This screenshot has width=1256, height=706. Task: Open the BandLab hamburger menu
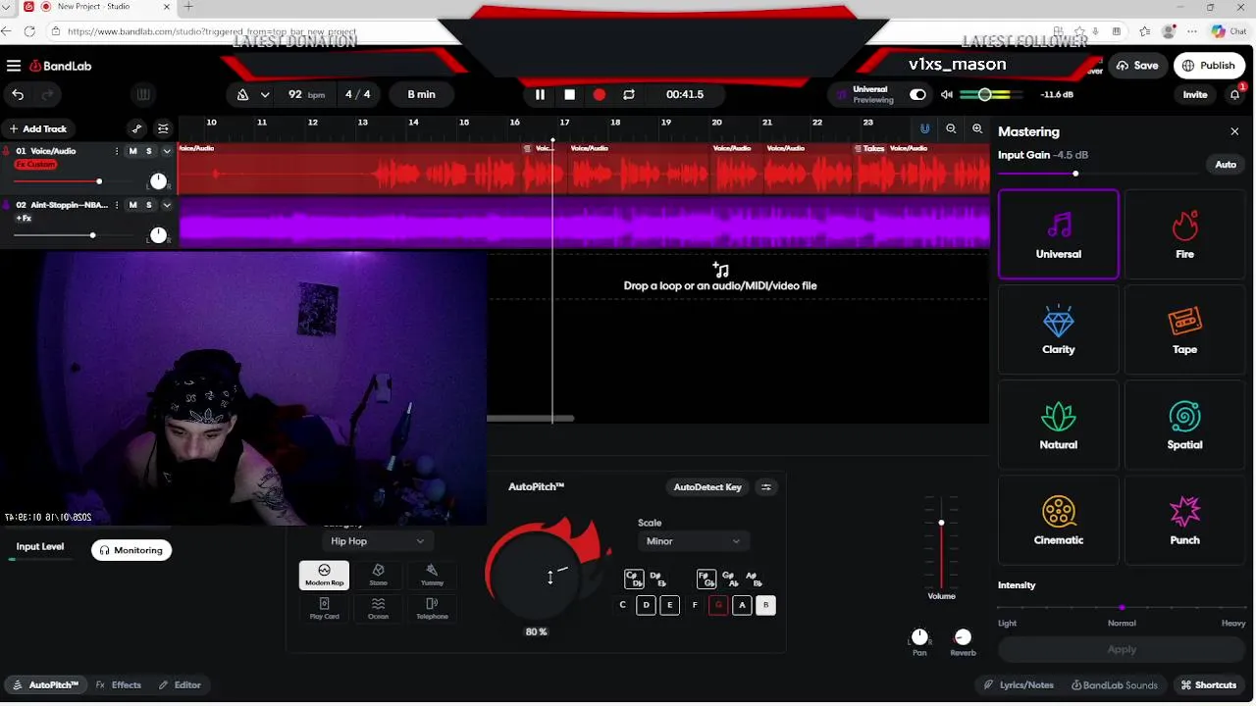click(14, 66)
